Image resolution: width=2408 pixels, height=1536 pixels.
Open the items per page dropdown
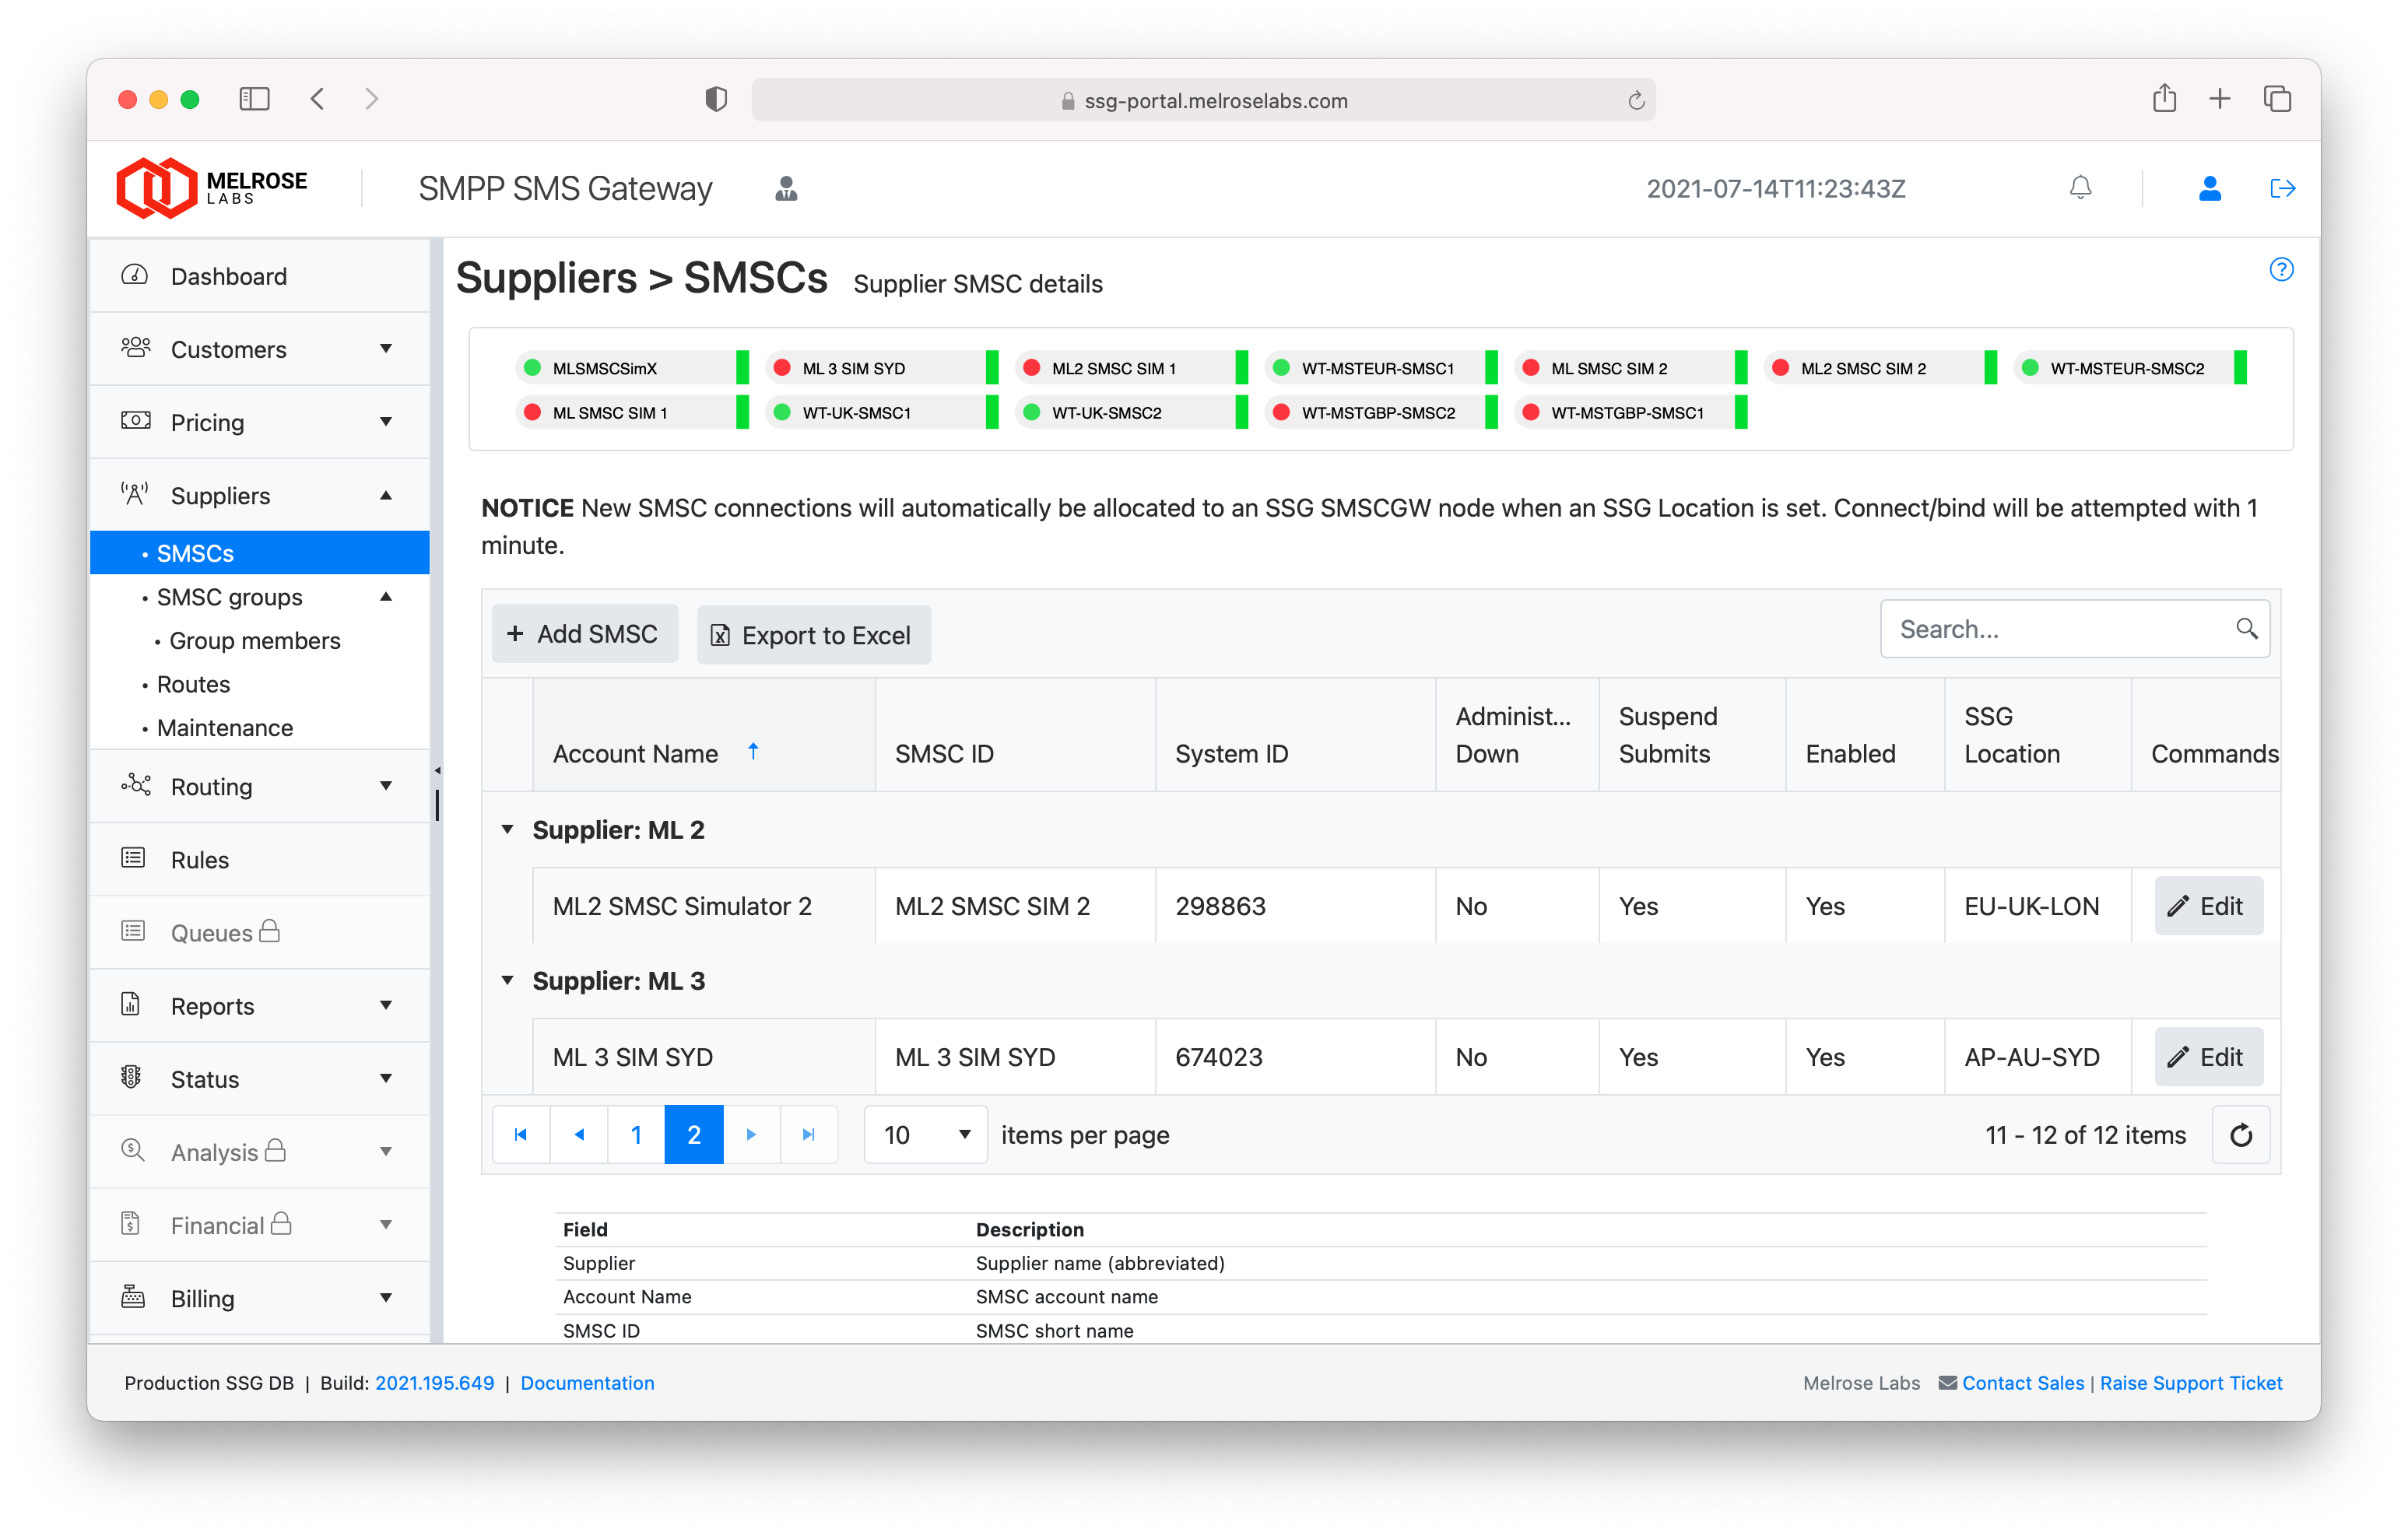(925, 1135)
